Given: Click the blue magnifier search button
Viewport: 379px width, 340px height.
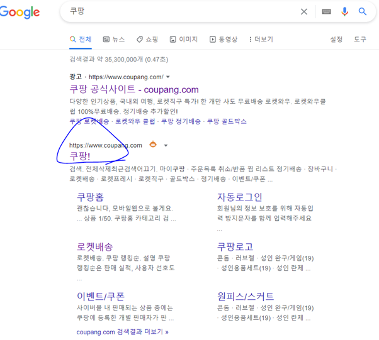Looking at the screenshot, I should tap(363, 11).
